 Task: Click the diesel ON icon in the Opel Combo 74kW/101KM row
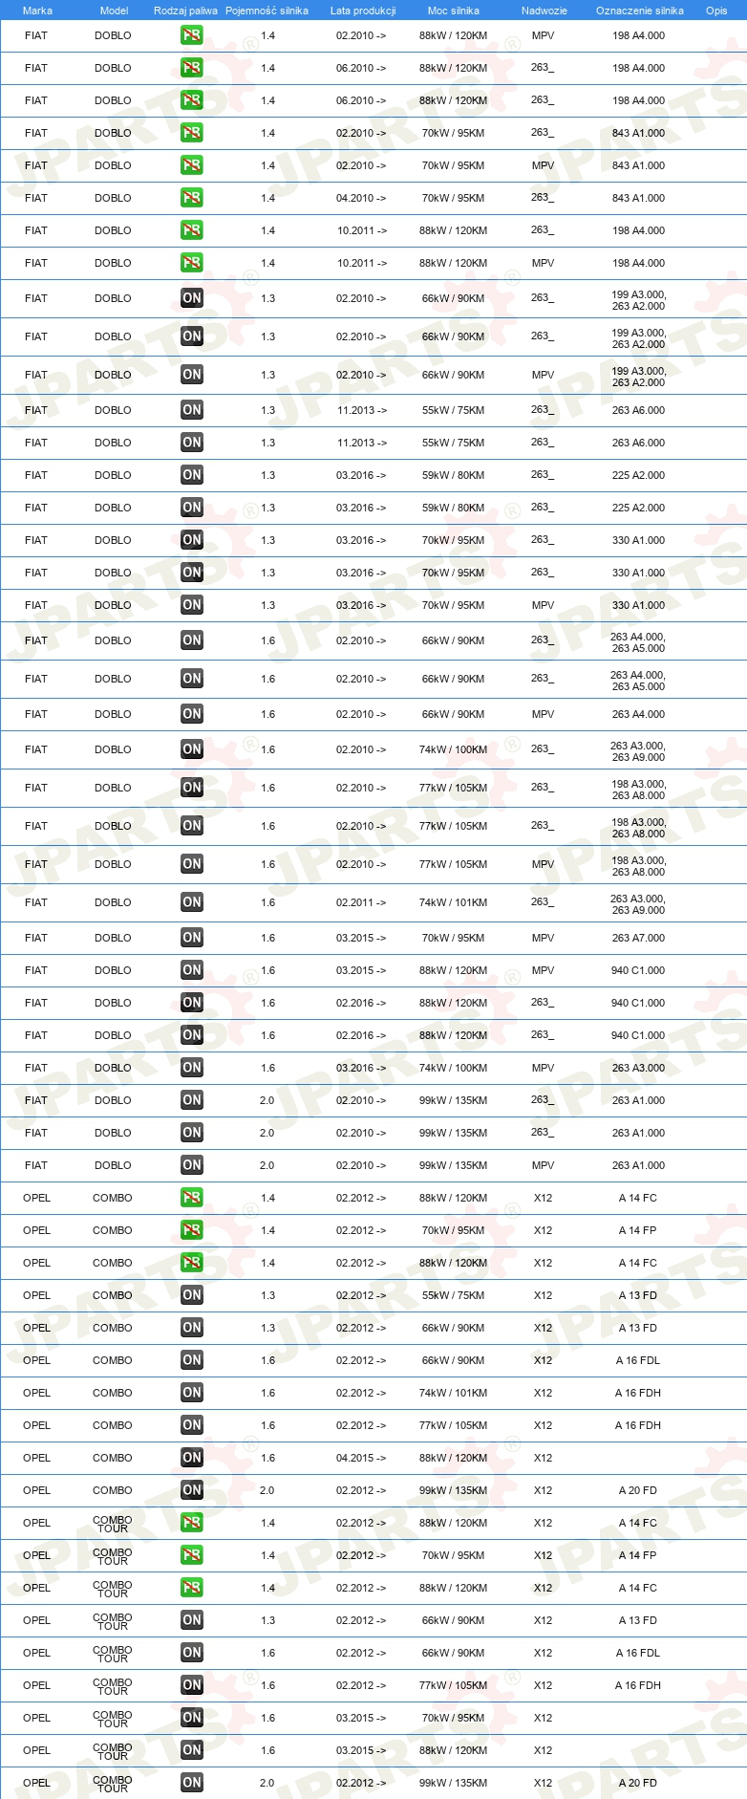192,1393
